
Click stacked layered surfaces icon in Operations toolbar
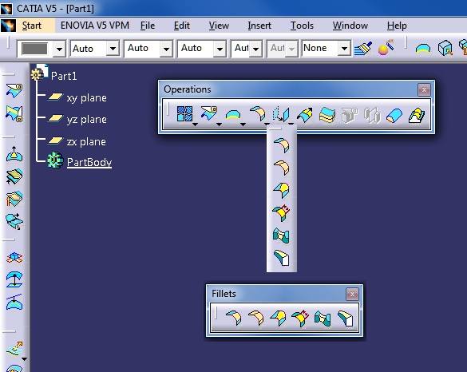coord(327,115)
